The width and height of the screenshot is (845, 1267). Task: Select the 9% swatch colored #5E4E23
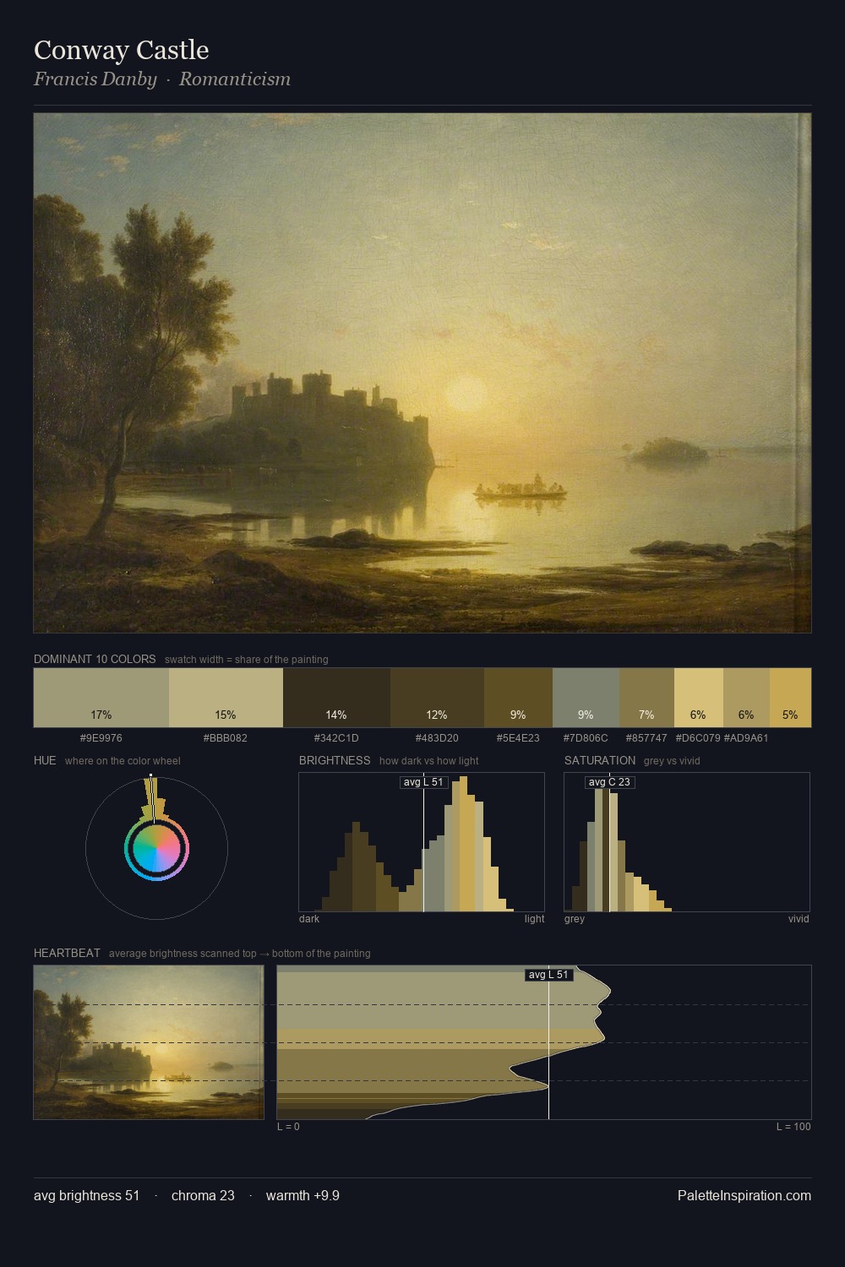click(518, 698)
